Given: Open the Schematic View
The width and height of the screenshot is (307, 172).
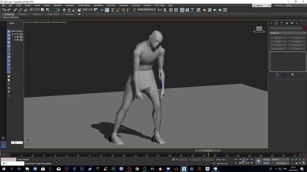Looking at the screenshot, I should (192, 10).
